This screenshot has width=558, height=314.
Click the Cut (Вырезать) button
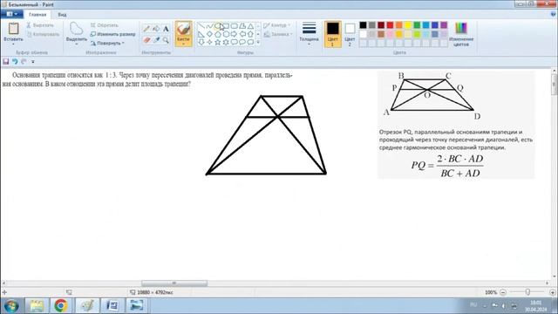click(40, 25)
